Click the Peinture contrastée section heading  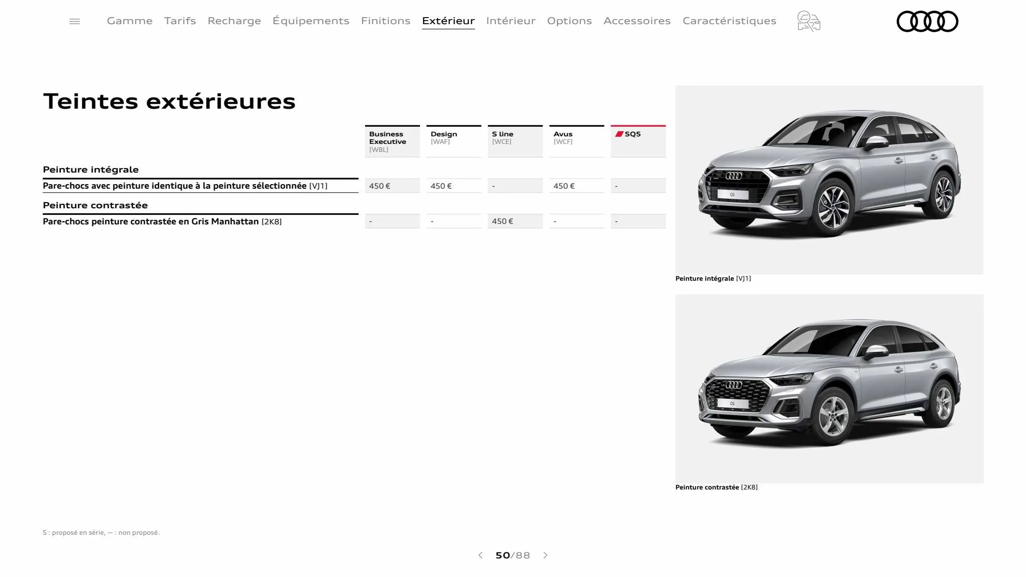95,205
